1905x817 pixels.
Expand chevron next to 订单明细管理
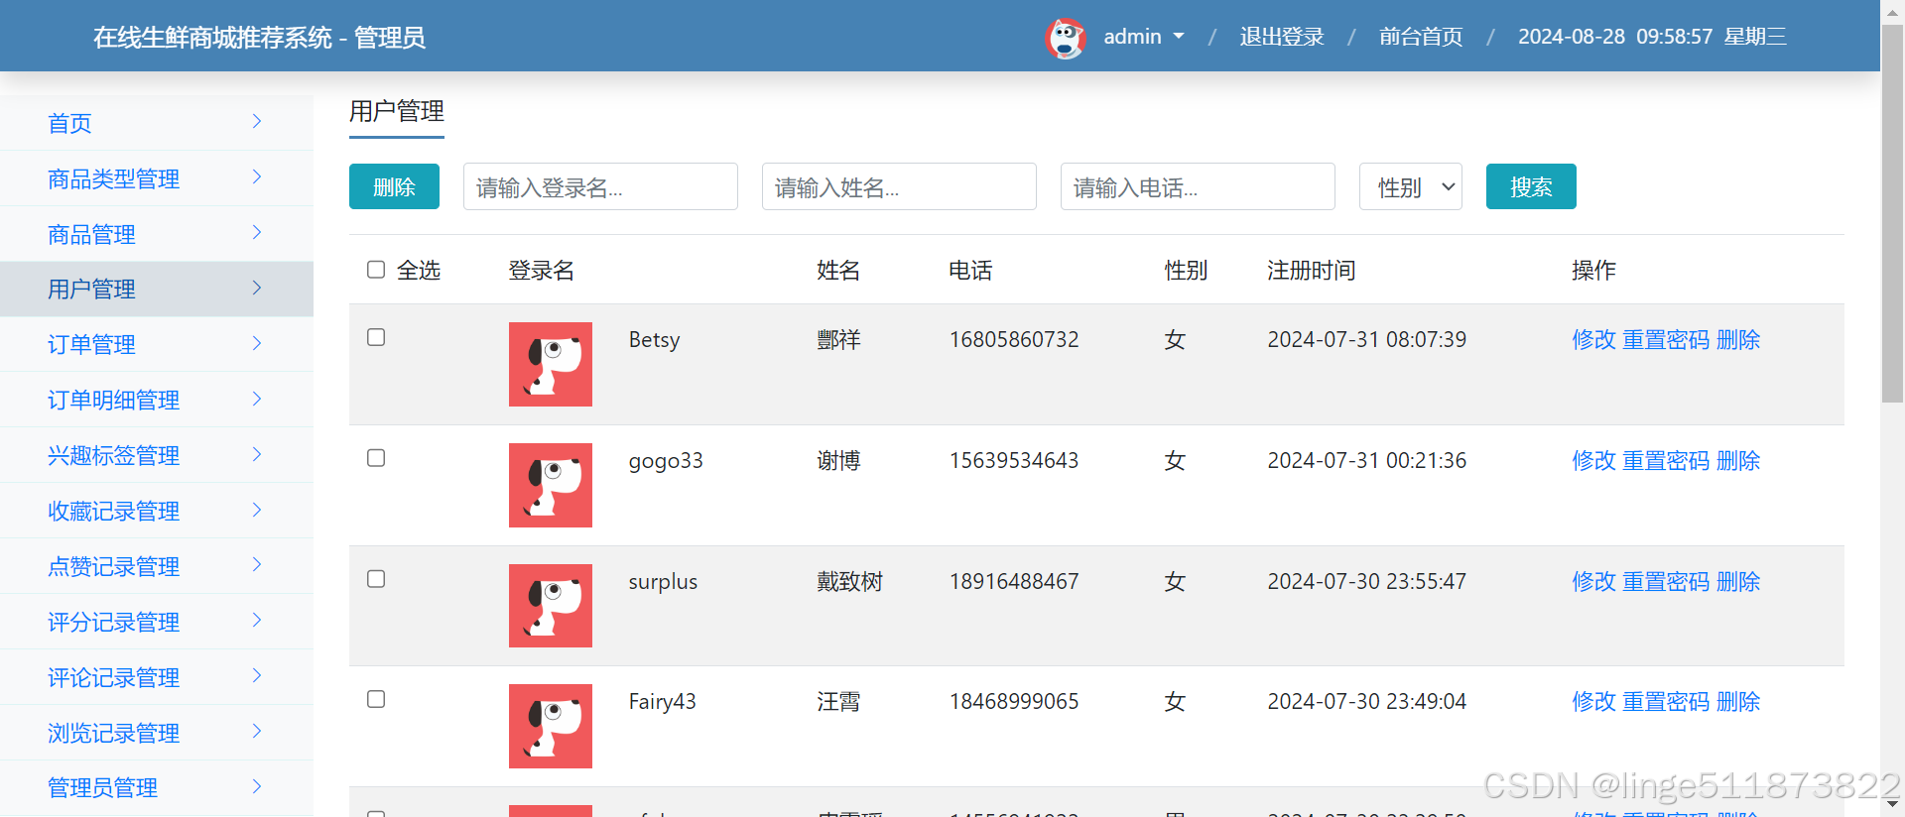[257, 399]
